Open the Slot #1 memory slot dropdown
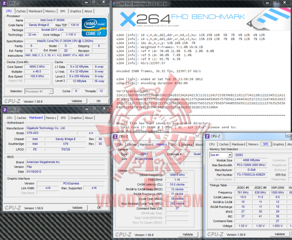This screenshot has height=240, width=292. [230, 155]
